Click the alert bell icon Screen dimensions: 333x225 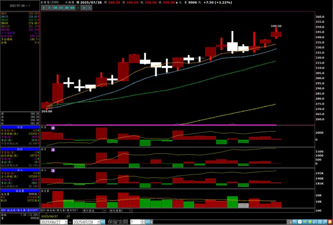pos(330,222)
